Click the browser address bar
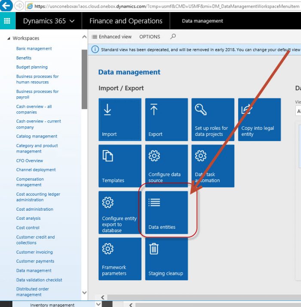The height and width of the screenshot is (307, 301). pos(163,6)
